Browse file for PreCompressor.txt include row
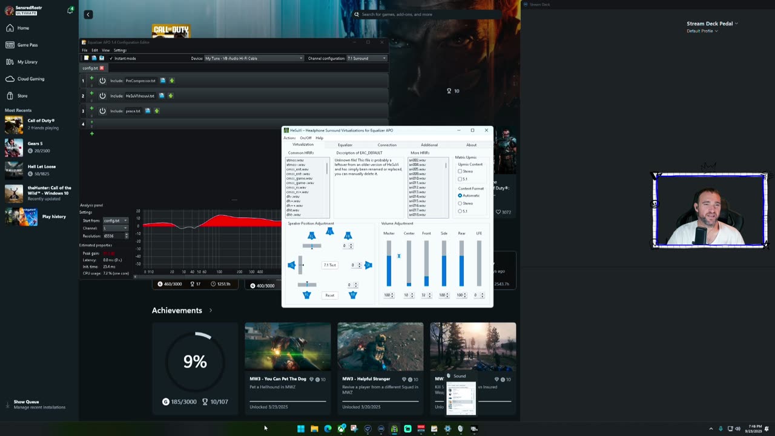 tap(163, 81)
